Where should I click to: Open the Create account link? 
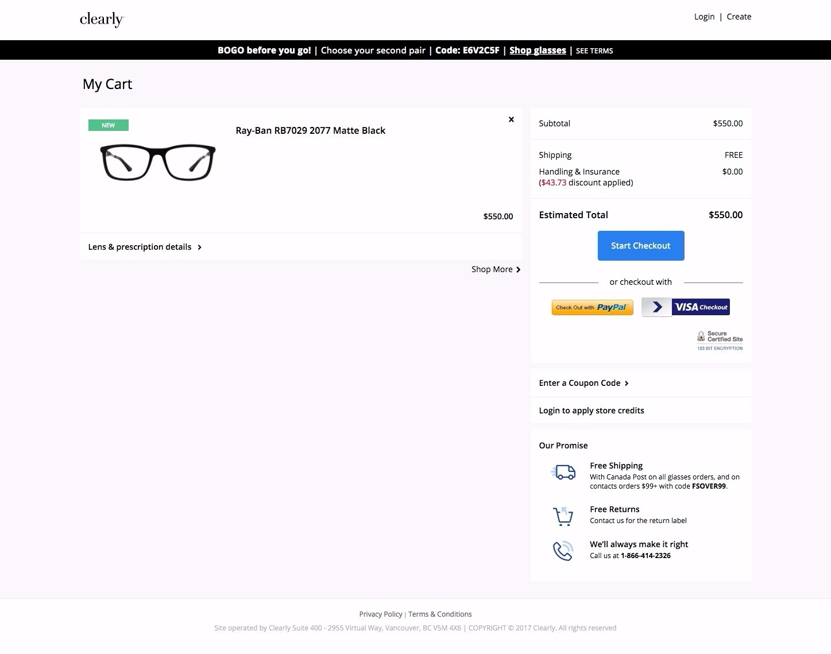739,17
